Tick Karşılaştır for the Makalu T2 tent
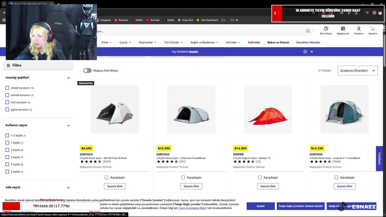Image resolution: width=386 pixels, height=217 pixels. [260, 178]
